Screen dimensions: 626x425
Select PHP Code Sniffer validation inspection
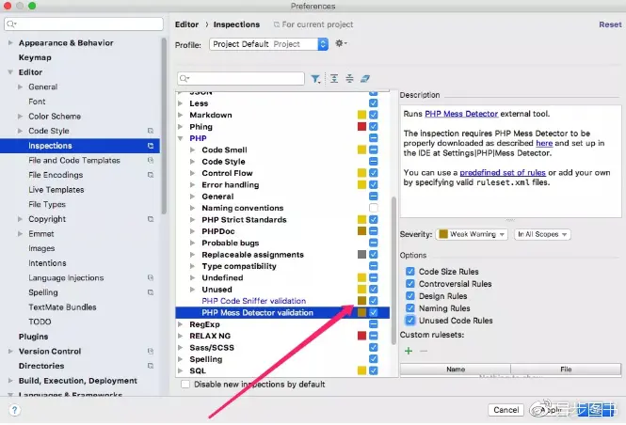coord(253,301)
